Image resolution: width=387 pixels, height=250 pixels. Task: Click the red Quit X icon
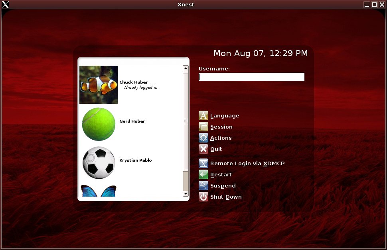coord(203,149)
